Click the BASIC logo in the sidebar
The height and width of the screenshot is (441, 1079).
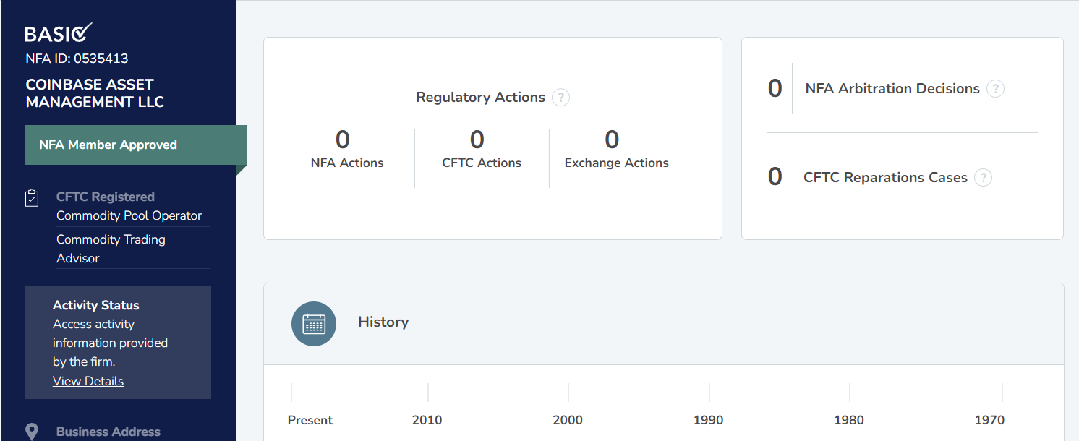click(59, 33)
